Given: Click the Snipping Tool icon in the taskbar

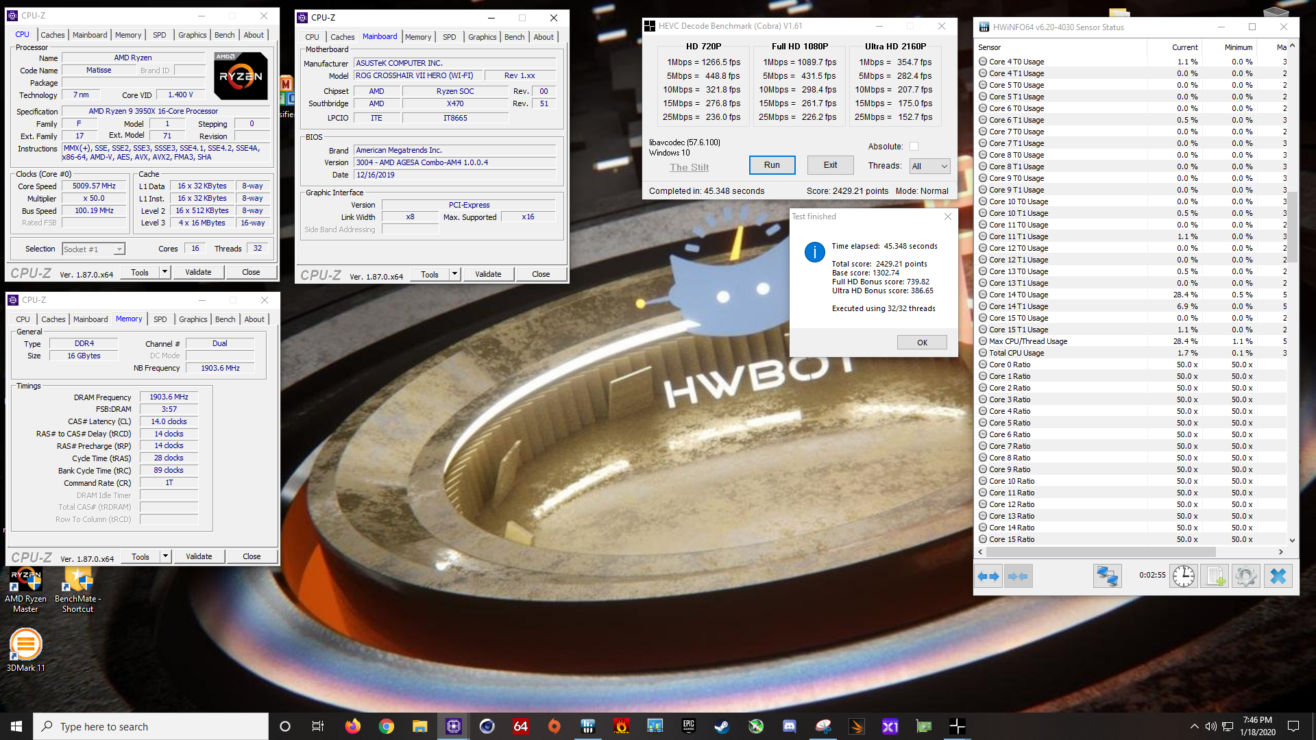Looking at the screenshot, I should 823,726.
